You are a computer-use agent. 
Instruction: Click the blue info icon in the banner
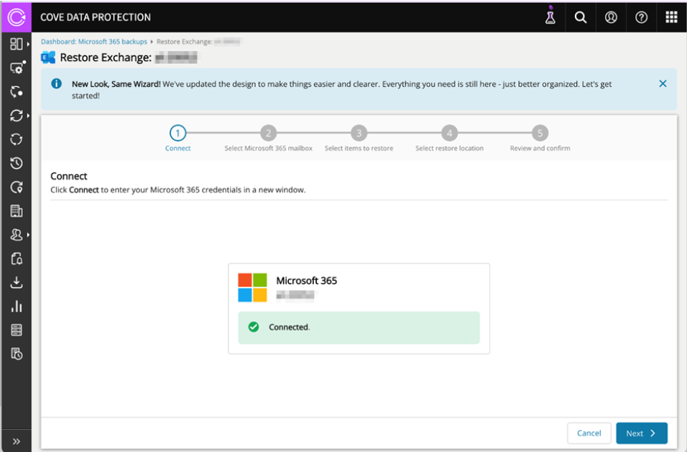coord(57,83)
